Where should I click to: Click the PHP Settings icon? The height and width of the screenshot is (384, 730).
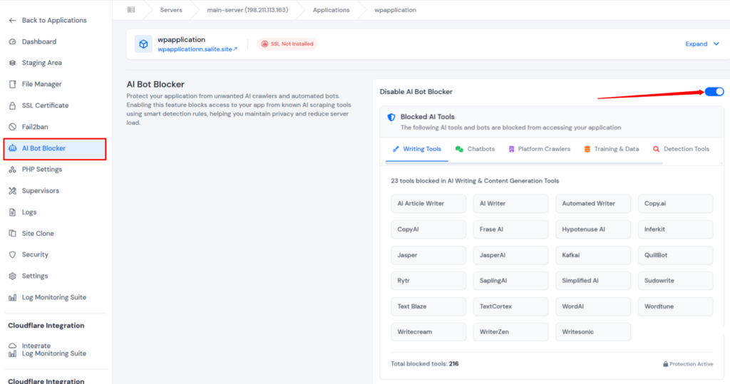point(13,170)
